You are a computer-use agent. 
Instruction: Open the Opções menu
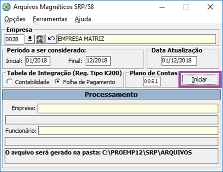[15, 19]
